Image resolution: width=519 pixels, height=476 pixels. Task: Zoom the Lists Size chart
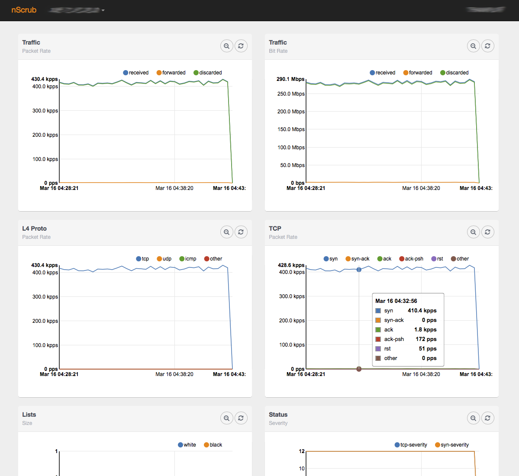[227, 418]
